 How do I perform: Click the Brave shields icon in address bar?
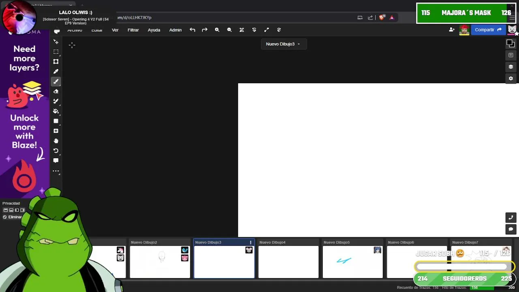[x=382, y=17]
